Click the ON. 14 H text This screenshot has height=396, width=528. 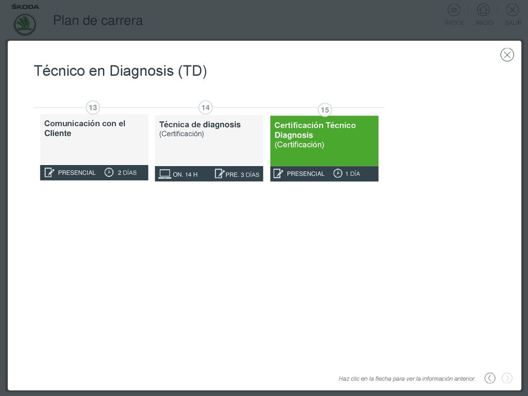pyautogui.click(x=185, y=174)
